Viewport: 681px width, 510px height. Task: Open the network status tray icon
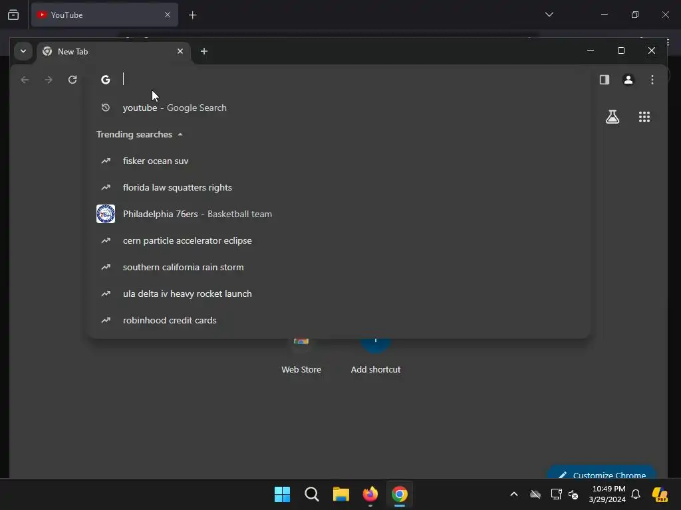click(557, 494)
